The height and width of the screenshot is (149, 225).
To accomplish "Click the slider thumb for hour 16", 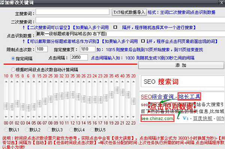I will click(95, 100).
